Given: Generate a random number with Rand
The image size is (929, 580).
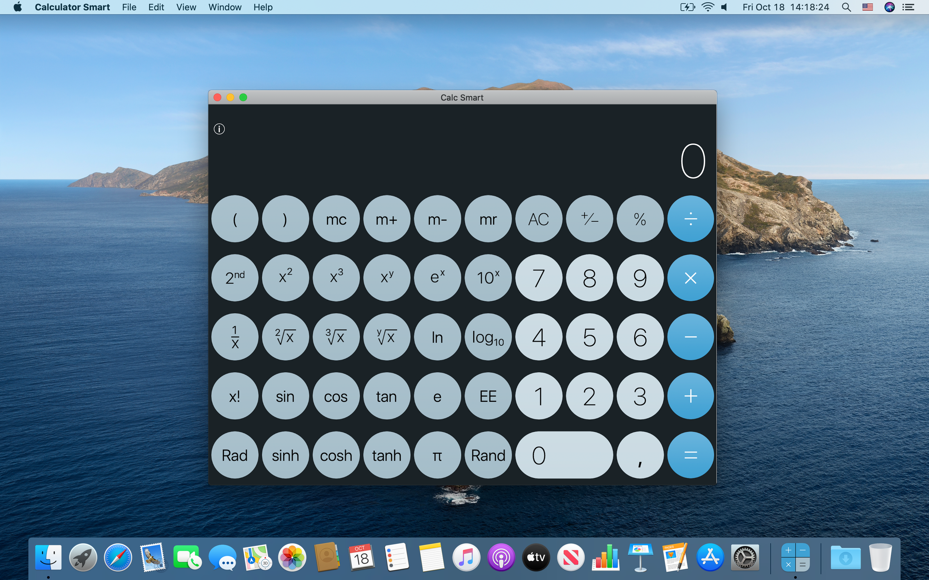Looking at the screenshot, I should click(488, 455).
